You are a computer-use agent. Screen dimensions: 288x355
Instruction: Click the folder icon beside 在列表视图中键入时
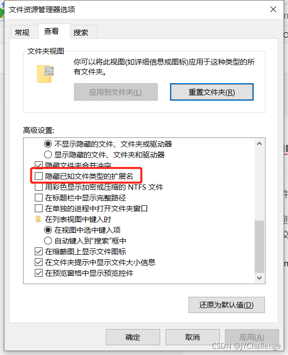coord(38,219)
